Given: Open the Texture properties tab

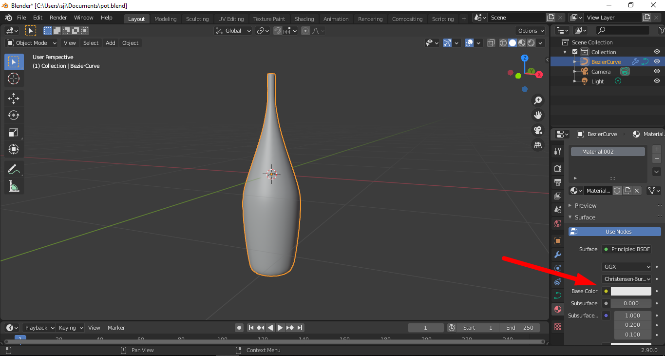Looking at the screenshot, I should pyautogui.click(x=557, y=326).
